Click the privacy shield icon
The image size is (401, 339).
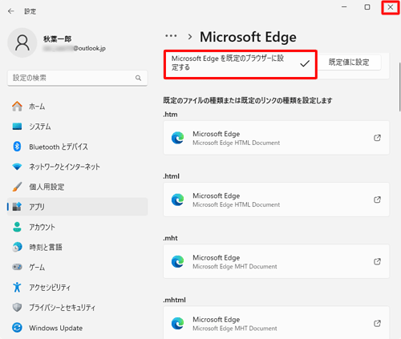click(17, 308)
